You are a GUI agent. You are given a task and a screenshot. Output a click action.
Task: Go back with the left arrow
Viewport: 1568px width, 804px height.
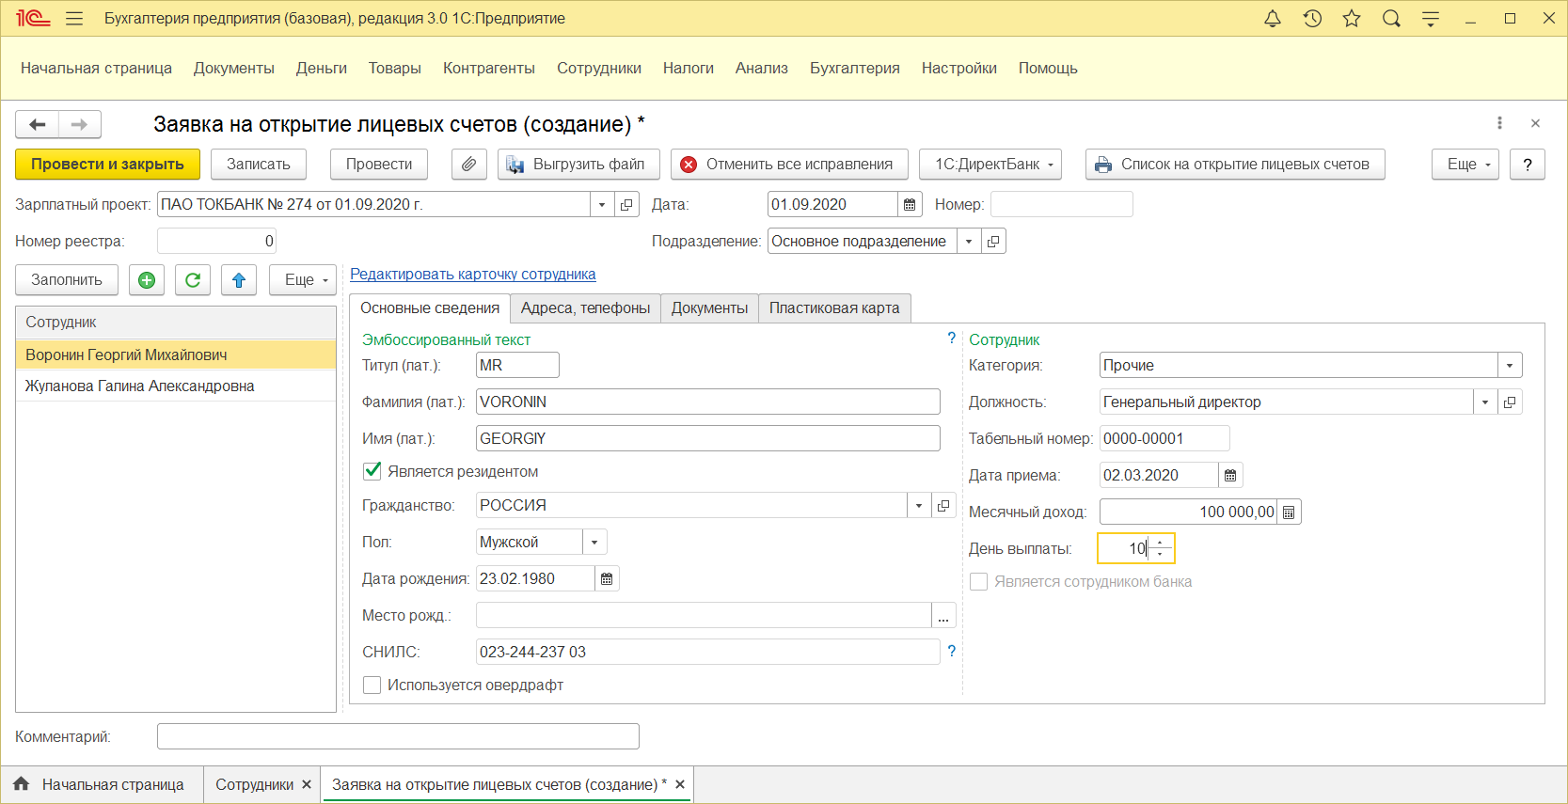click(x=38, y=124)
